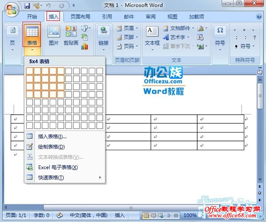Undo last action in quick access toolbar
266x222 pixels.
48,6
